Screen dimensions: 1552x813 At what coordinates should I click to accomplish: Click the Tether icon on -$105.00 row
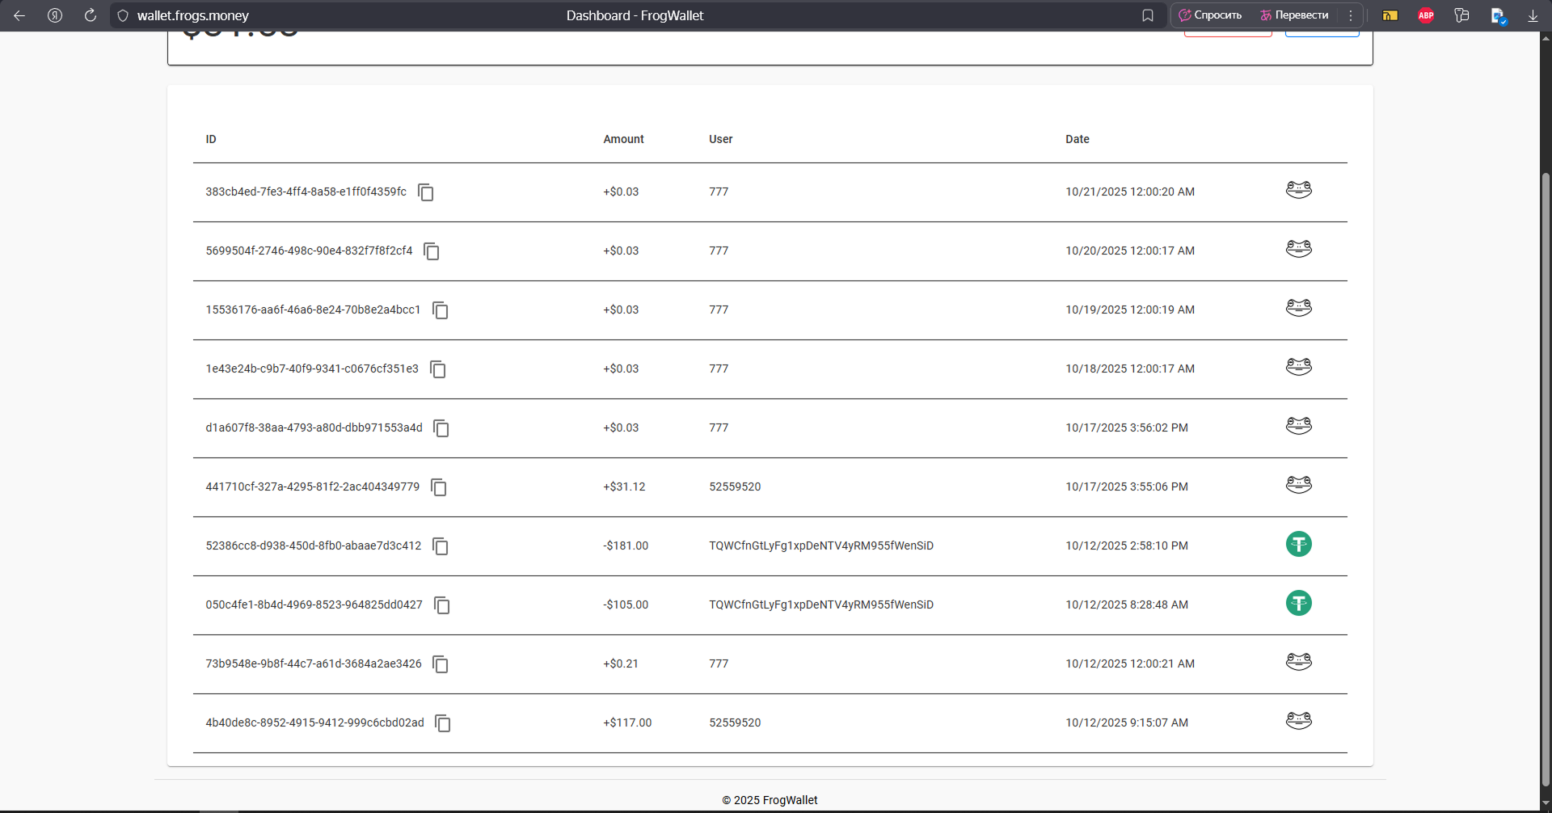pos(1298,604)
